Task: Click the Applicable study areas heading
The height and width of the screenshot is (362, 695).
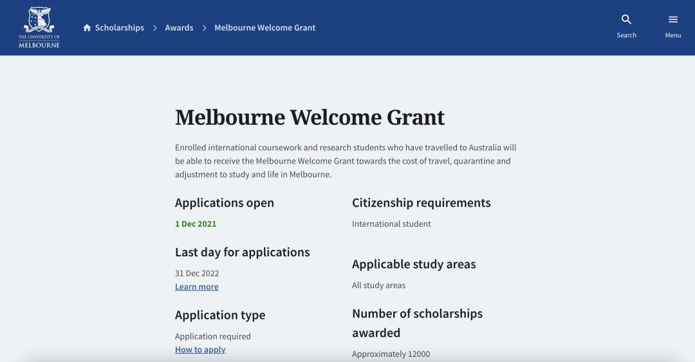Action: [414, 264]
